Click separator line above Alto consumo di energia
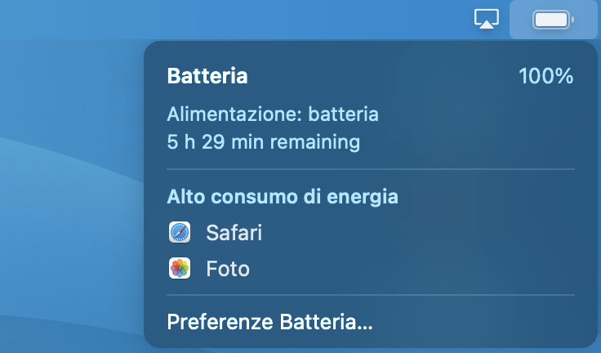This screenshot has width=601, height=353. [x=371, y=169]
